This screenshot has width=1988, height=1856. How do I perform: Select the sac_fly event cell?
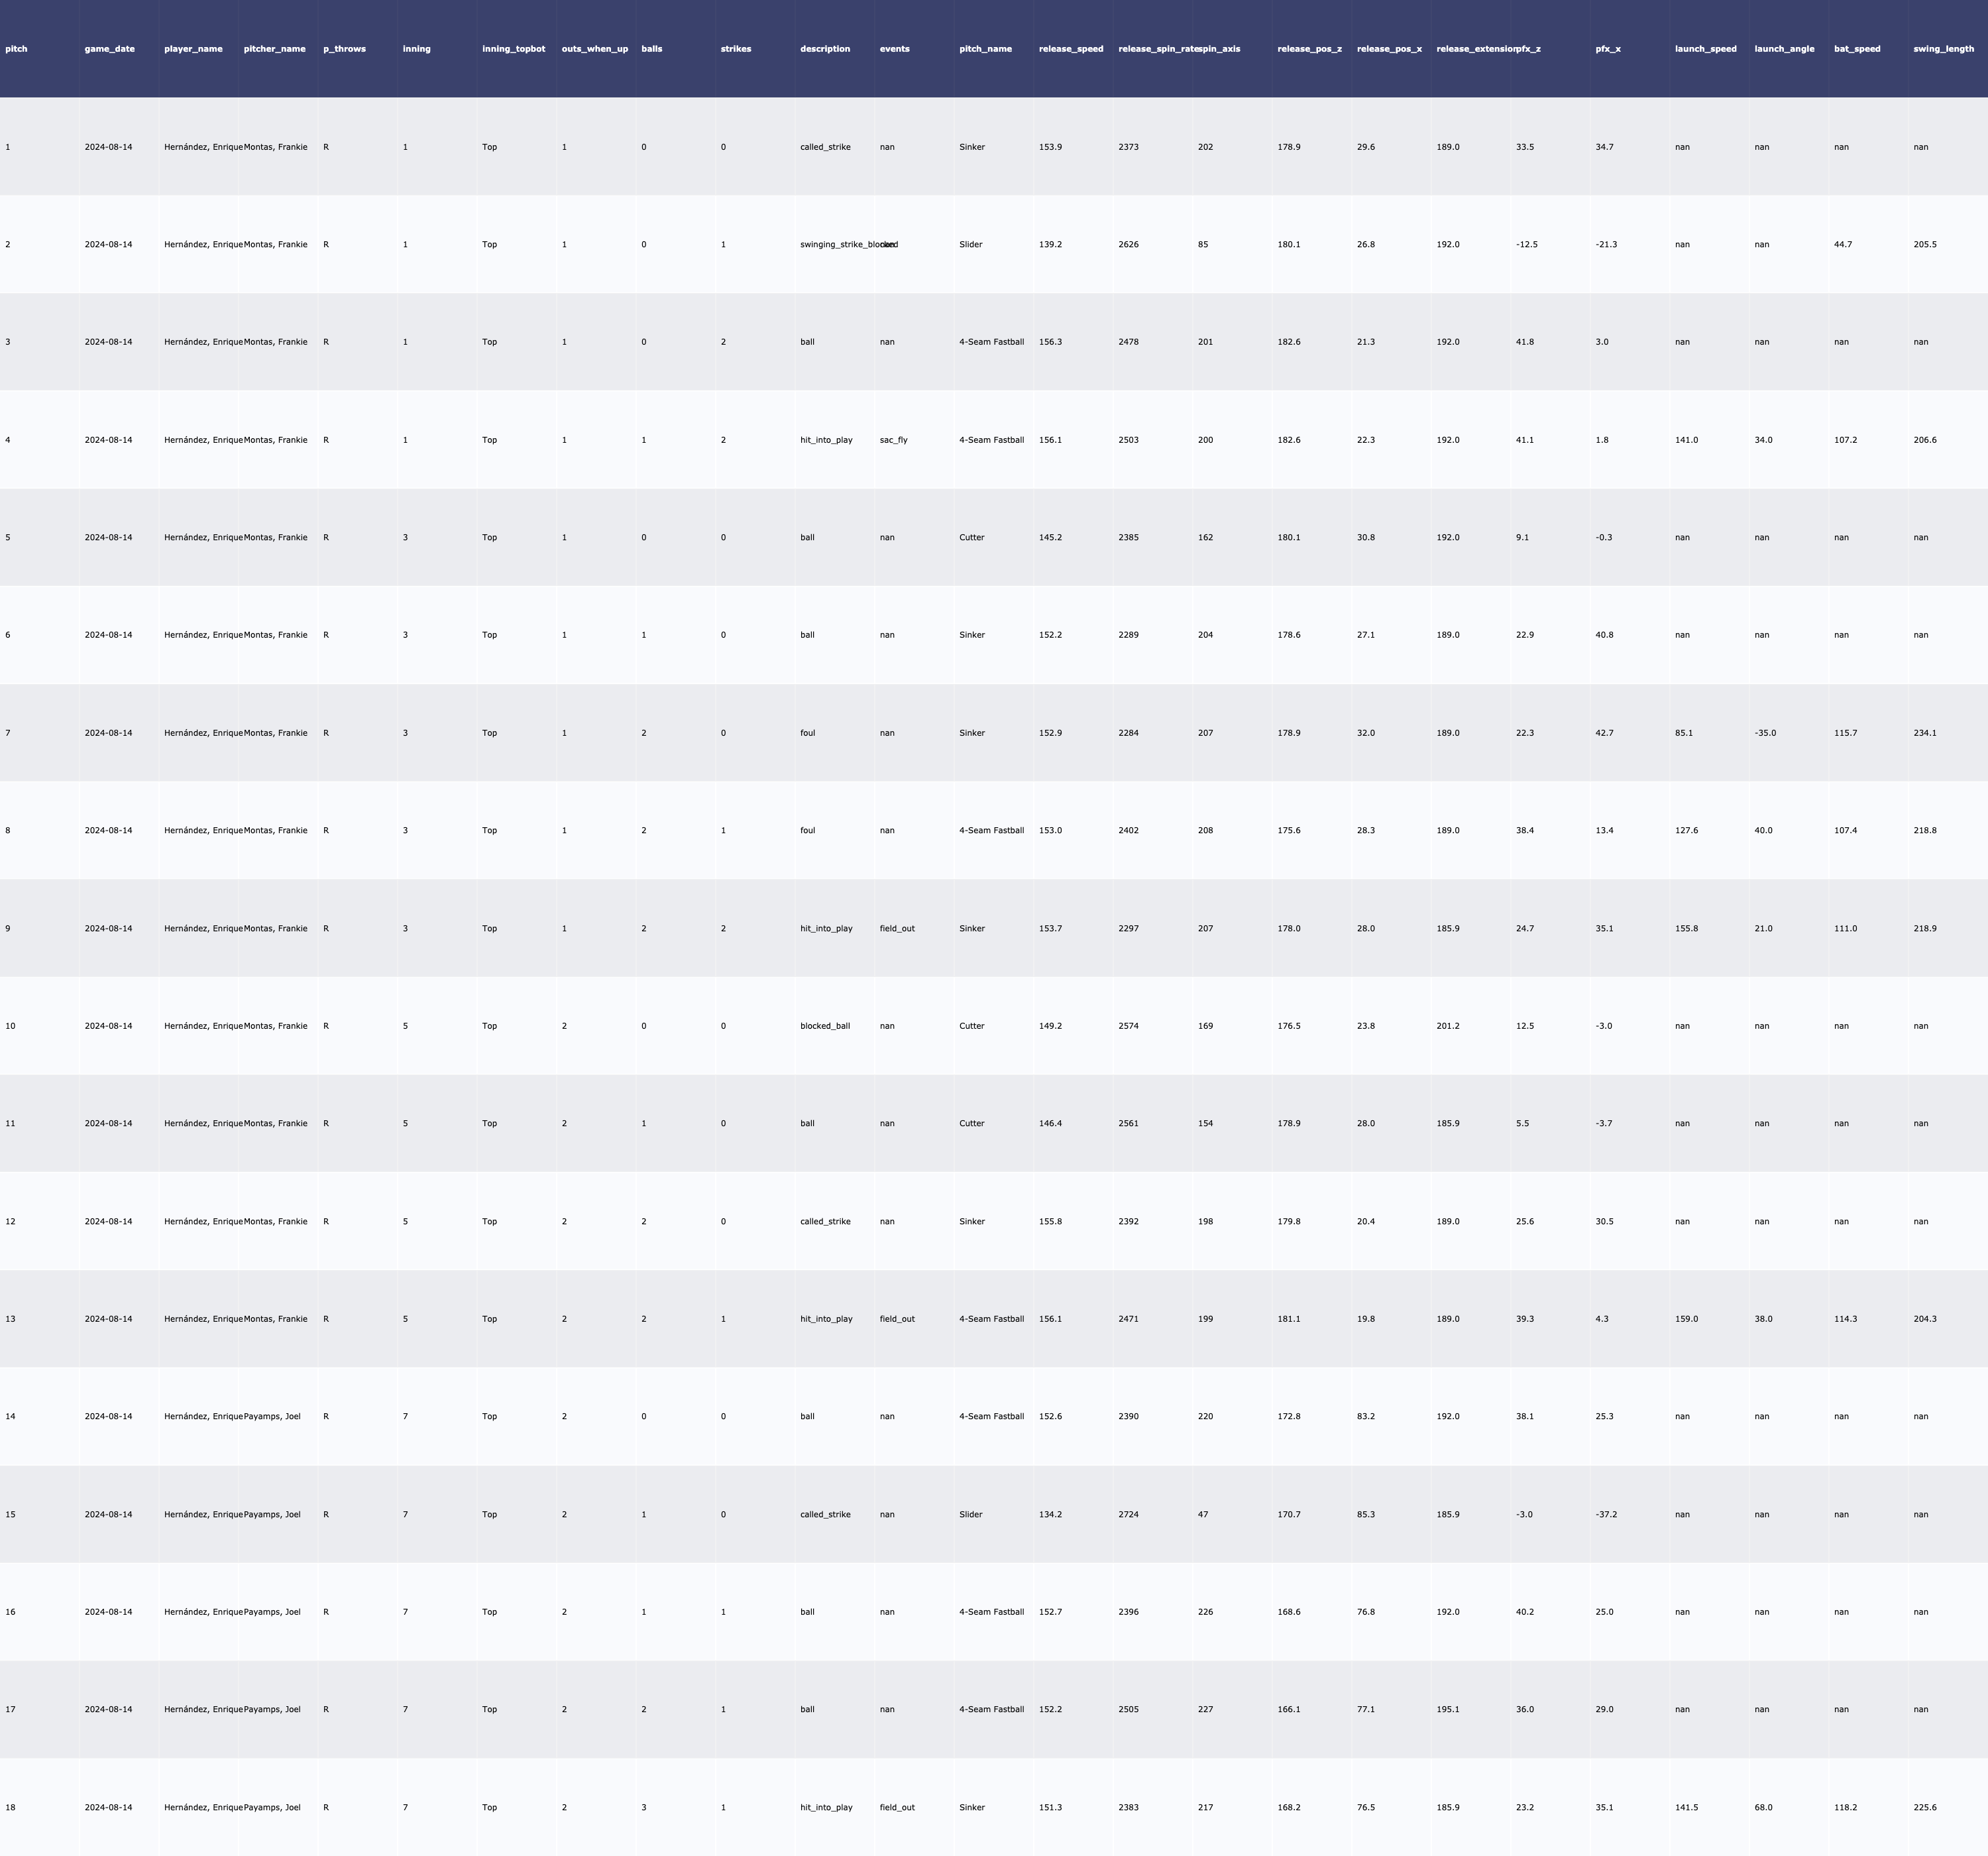point(893,440)
